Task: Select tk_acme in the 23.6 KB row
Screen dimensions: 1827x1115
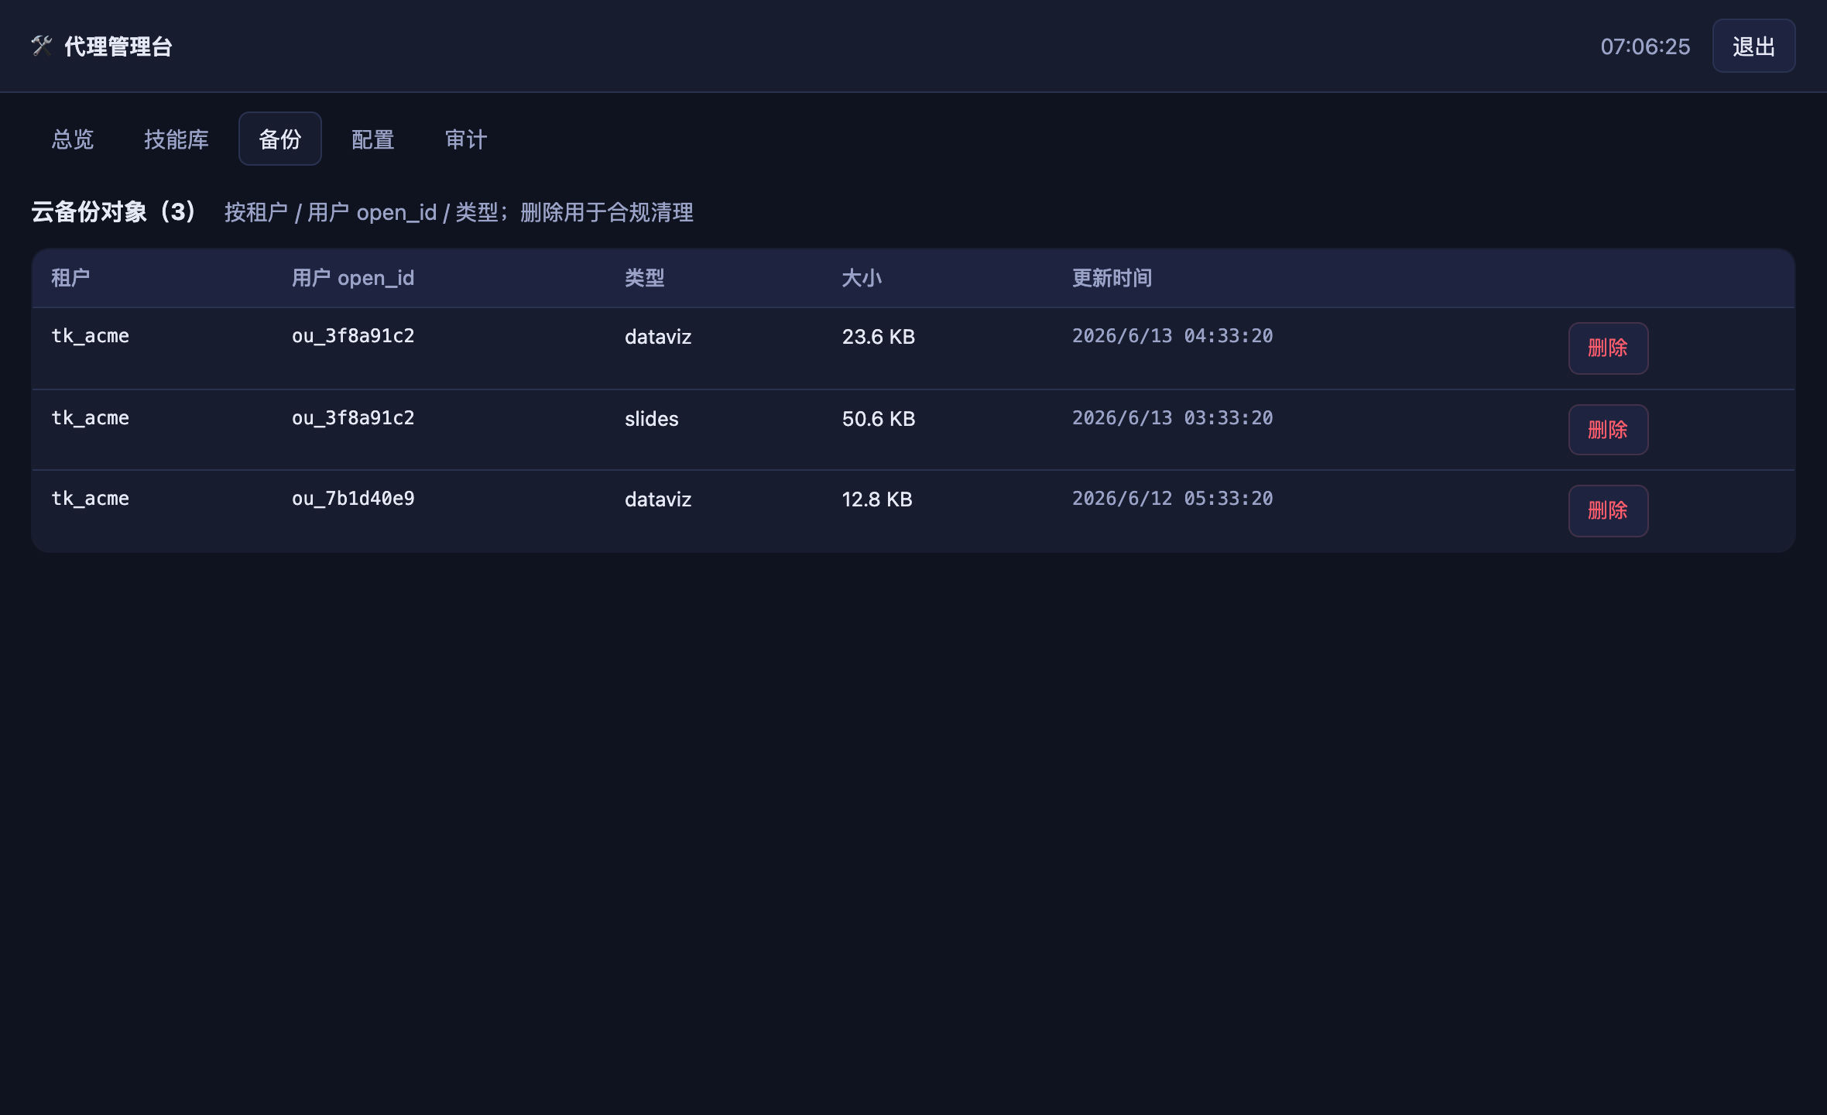Action: tap(90, 336)
